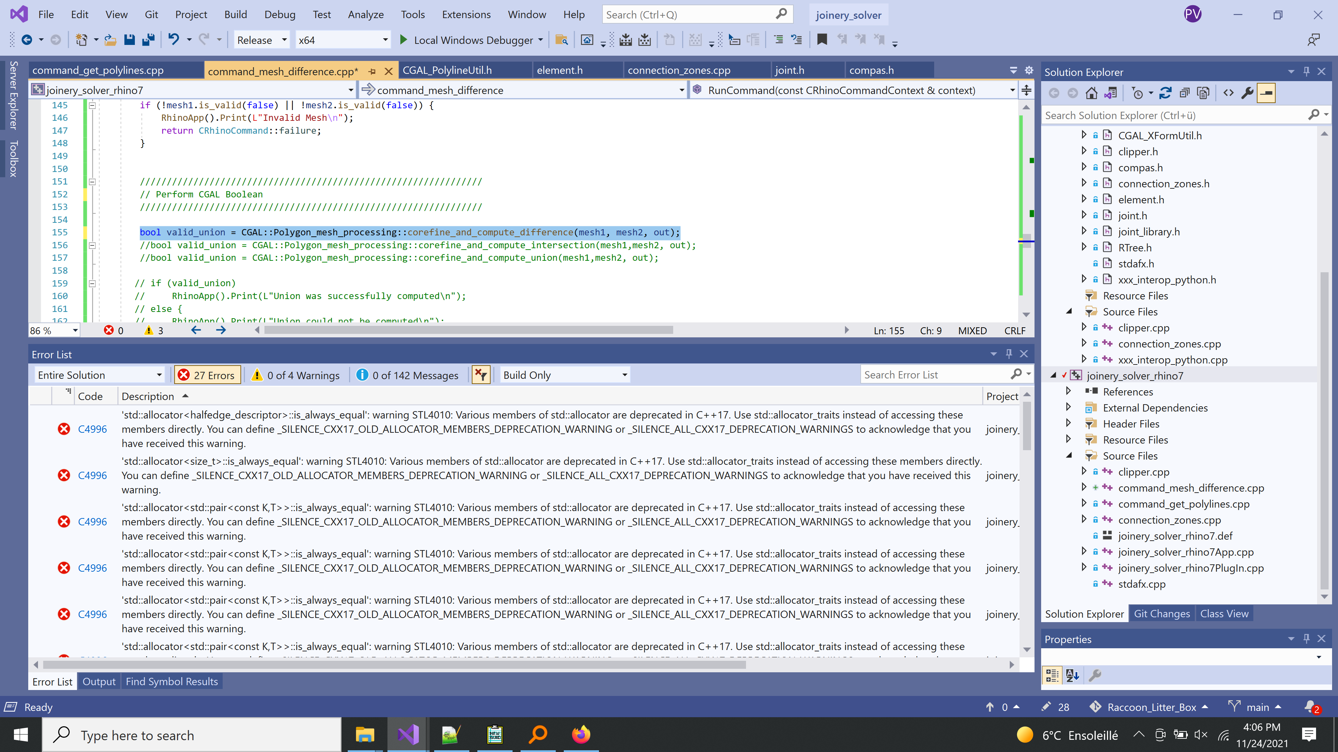
Task: Expand the External Dependencies node
Action: pos(1068,407)
